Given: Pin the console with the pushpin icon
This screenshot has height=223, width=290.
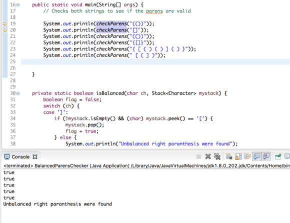Looking at the screenshot, I should (x=278, y=156).
